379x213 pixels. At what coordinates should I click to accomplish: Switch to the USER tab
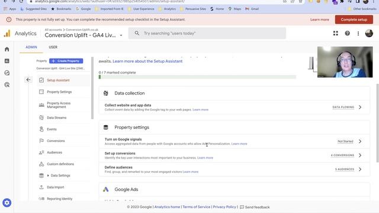coord(53,47)
